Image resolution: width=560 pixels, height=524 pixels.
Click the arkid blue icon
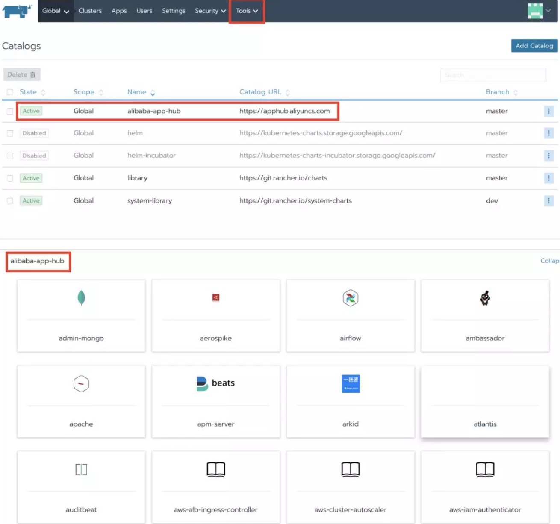coord(351,383)
